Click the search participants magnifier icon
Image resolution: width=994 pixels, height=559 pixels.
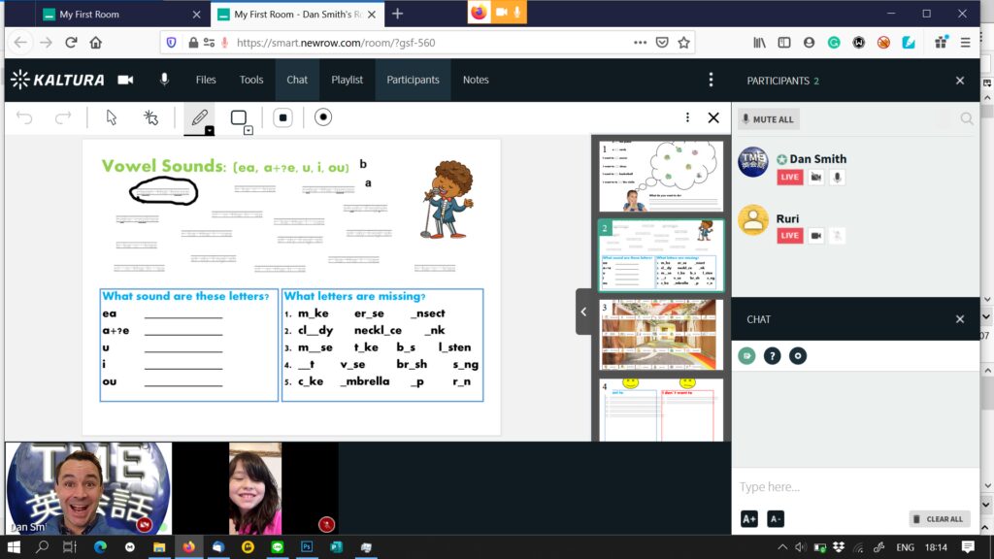pos(967,118)
